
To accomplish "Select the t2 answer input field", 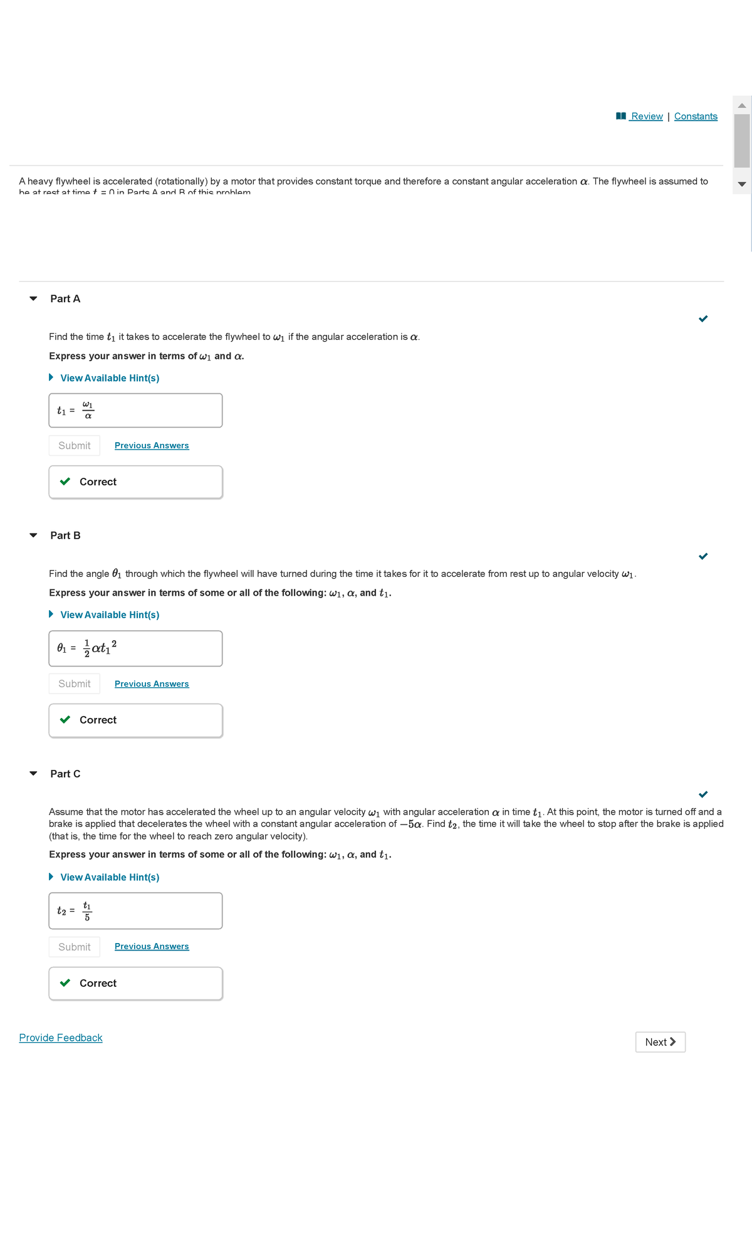I will click(135, 910).
